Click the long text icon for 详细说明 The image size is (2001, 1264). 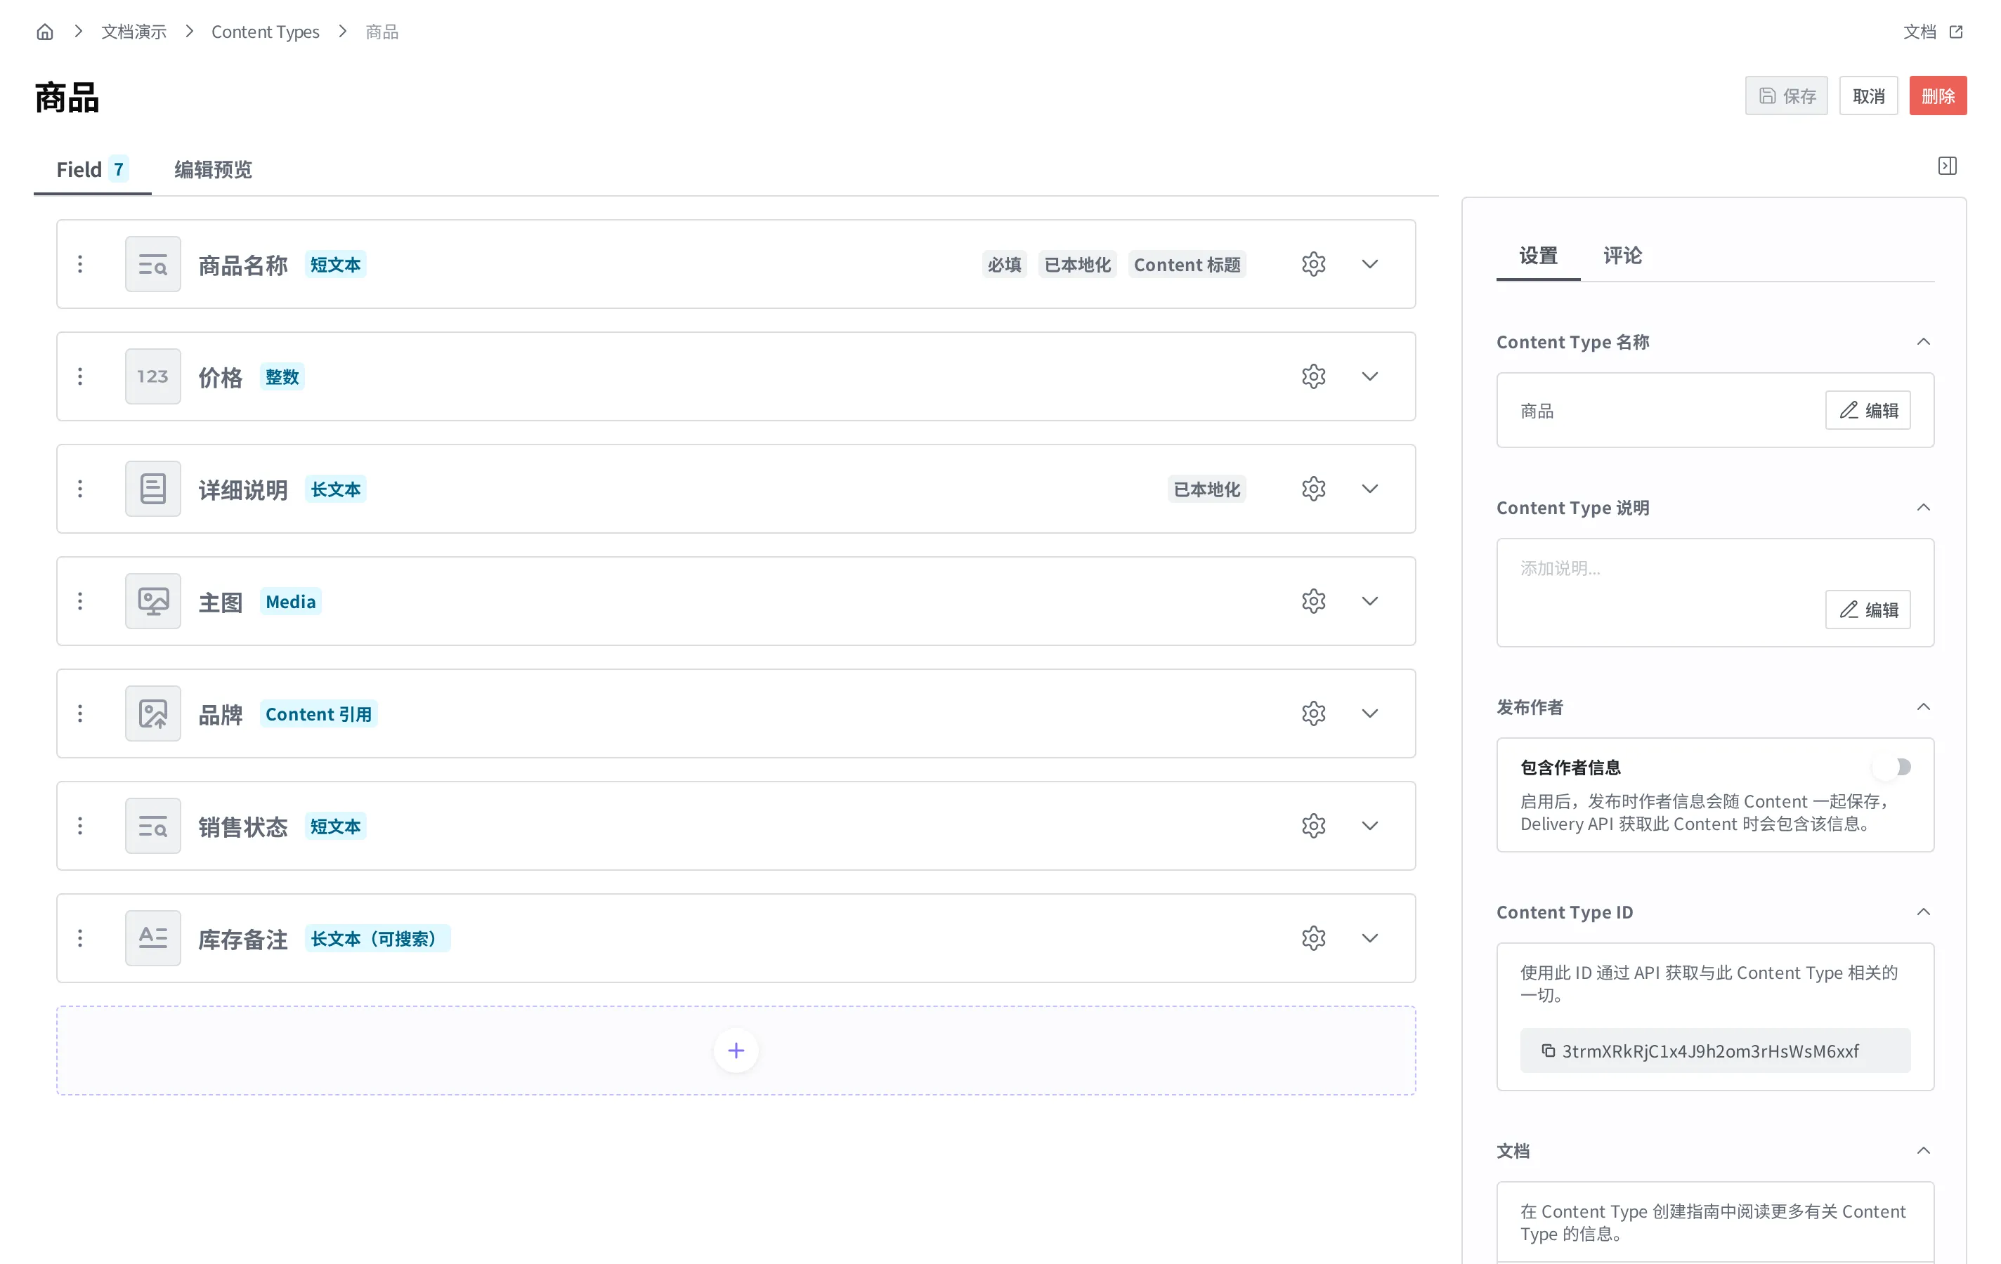153,488
